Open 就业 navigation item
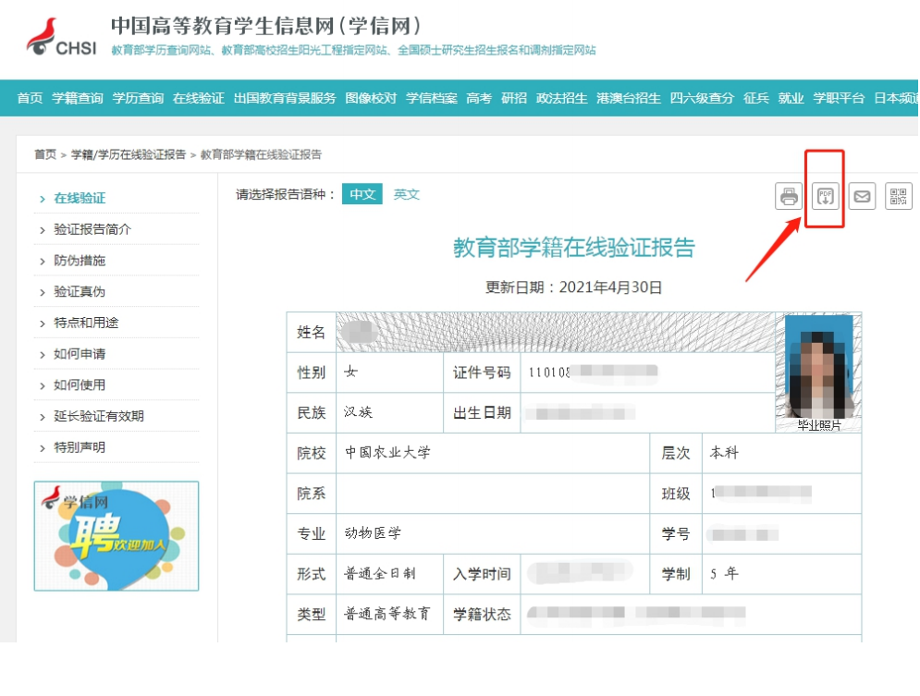Image resolution: width=920 pixels, height=696 pixels. [791, 98]
